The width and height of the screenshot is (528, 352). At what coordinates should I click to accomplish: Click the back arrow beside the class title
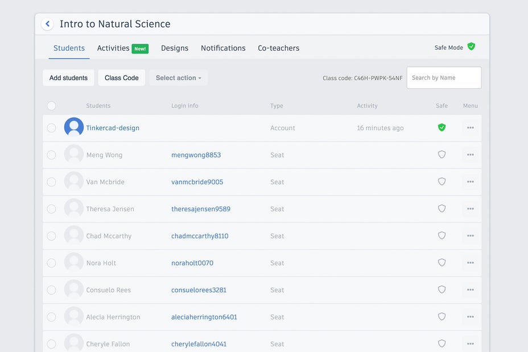(x=48, y=24)
